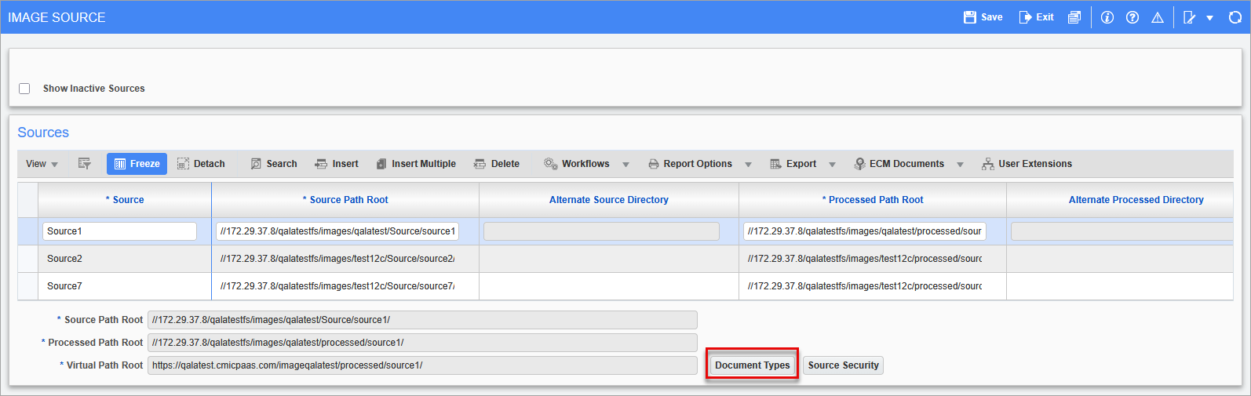Open the information icon in header

[1107, 17]
